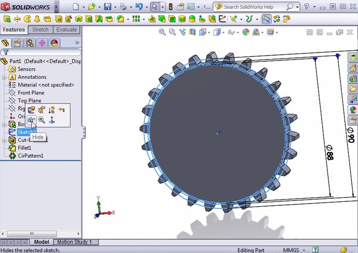The width and height of the screenshot is (358, 253).
Task: Click the Rebuild traffic light icon
Action: click(170, 7)
